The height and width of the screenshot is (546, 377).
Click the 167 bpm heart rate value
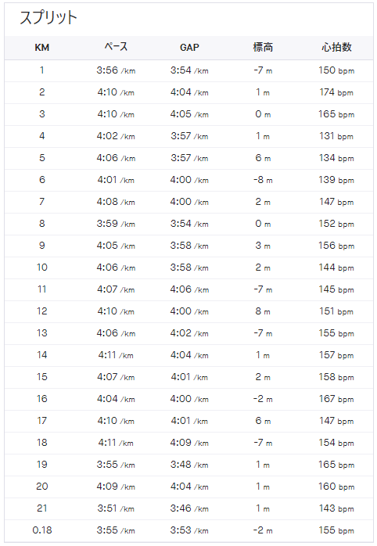pyautogui.click(x=336, y=399)
